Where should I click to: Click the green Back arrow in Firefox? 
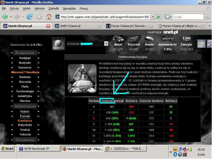pos(5,17)
